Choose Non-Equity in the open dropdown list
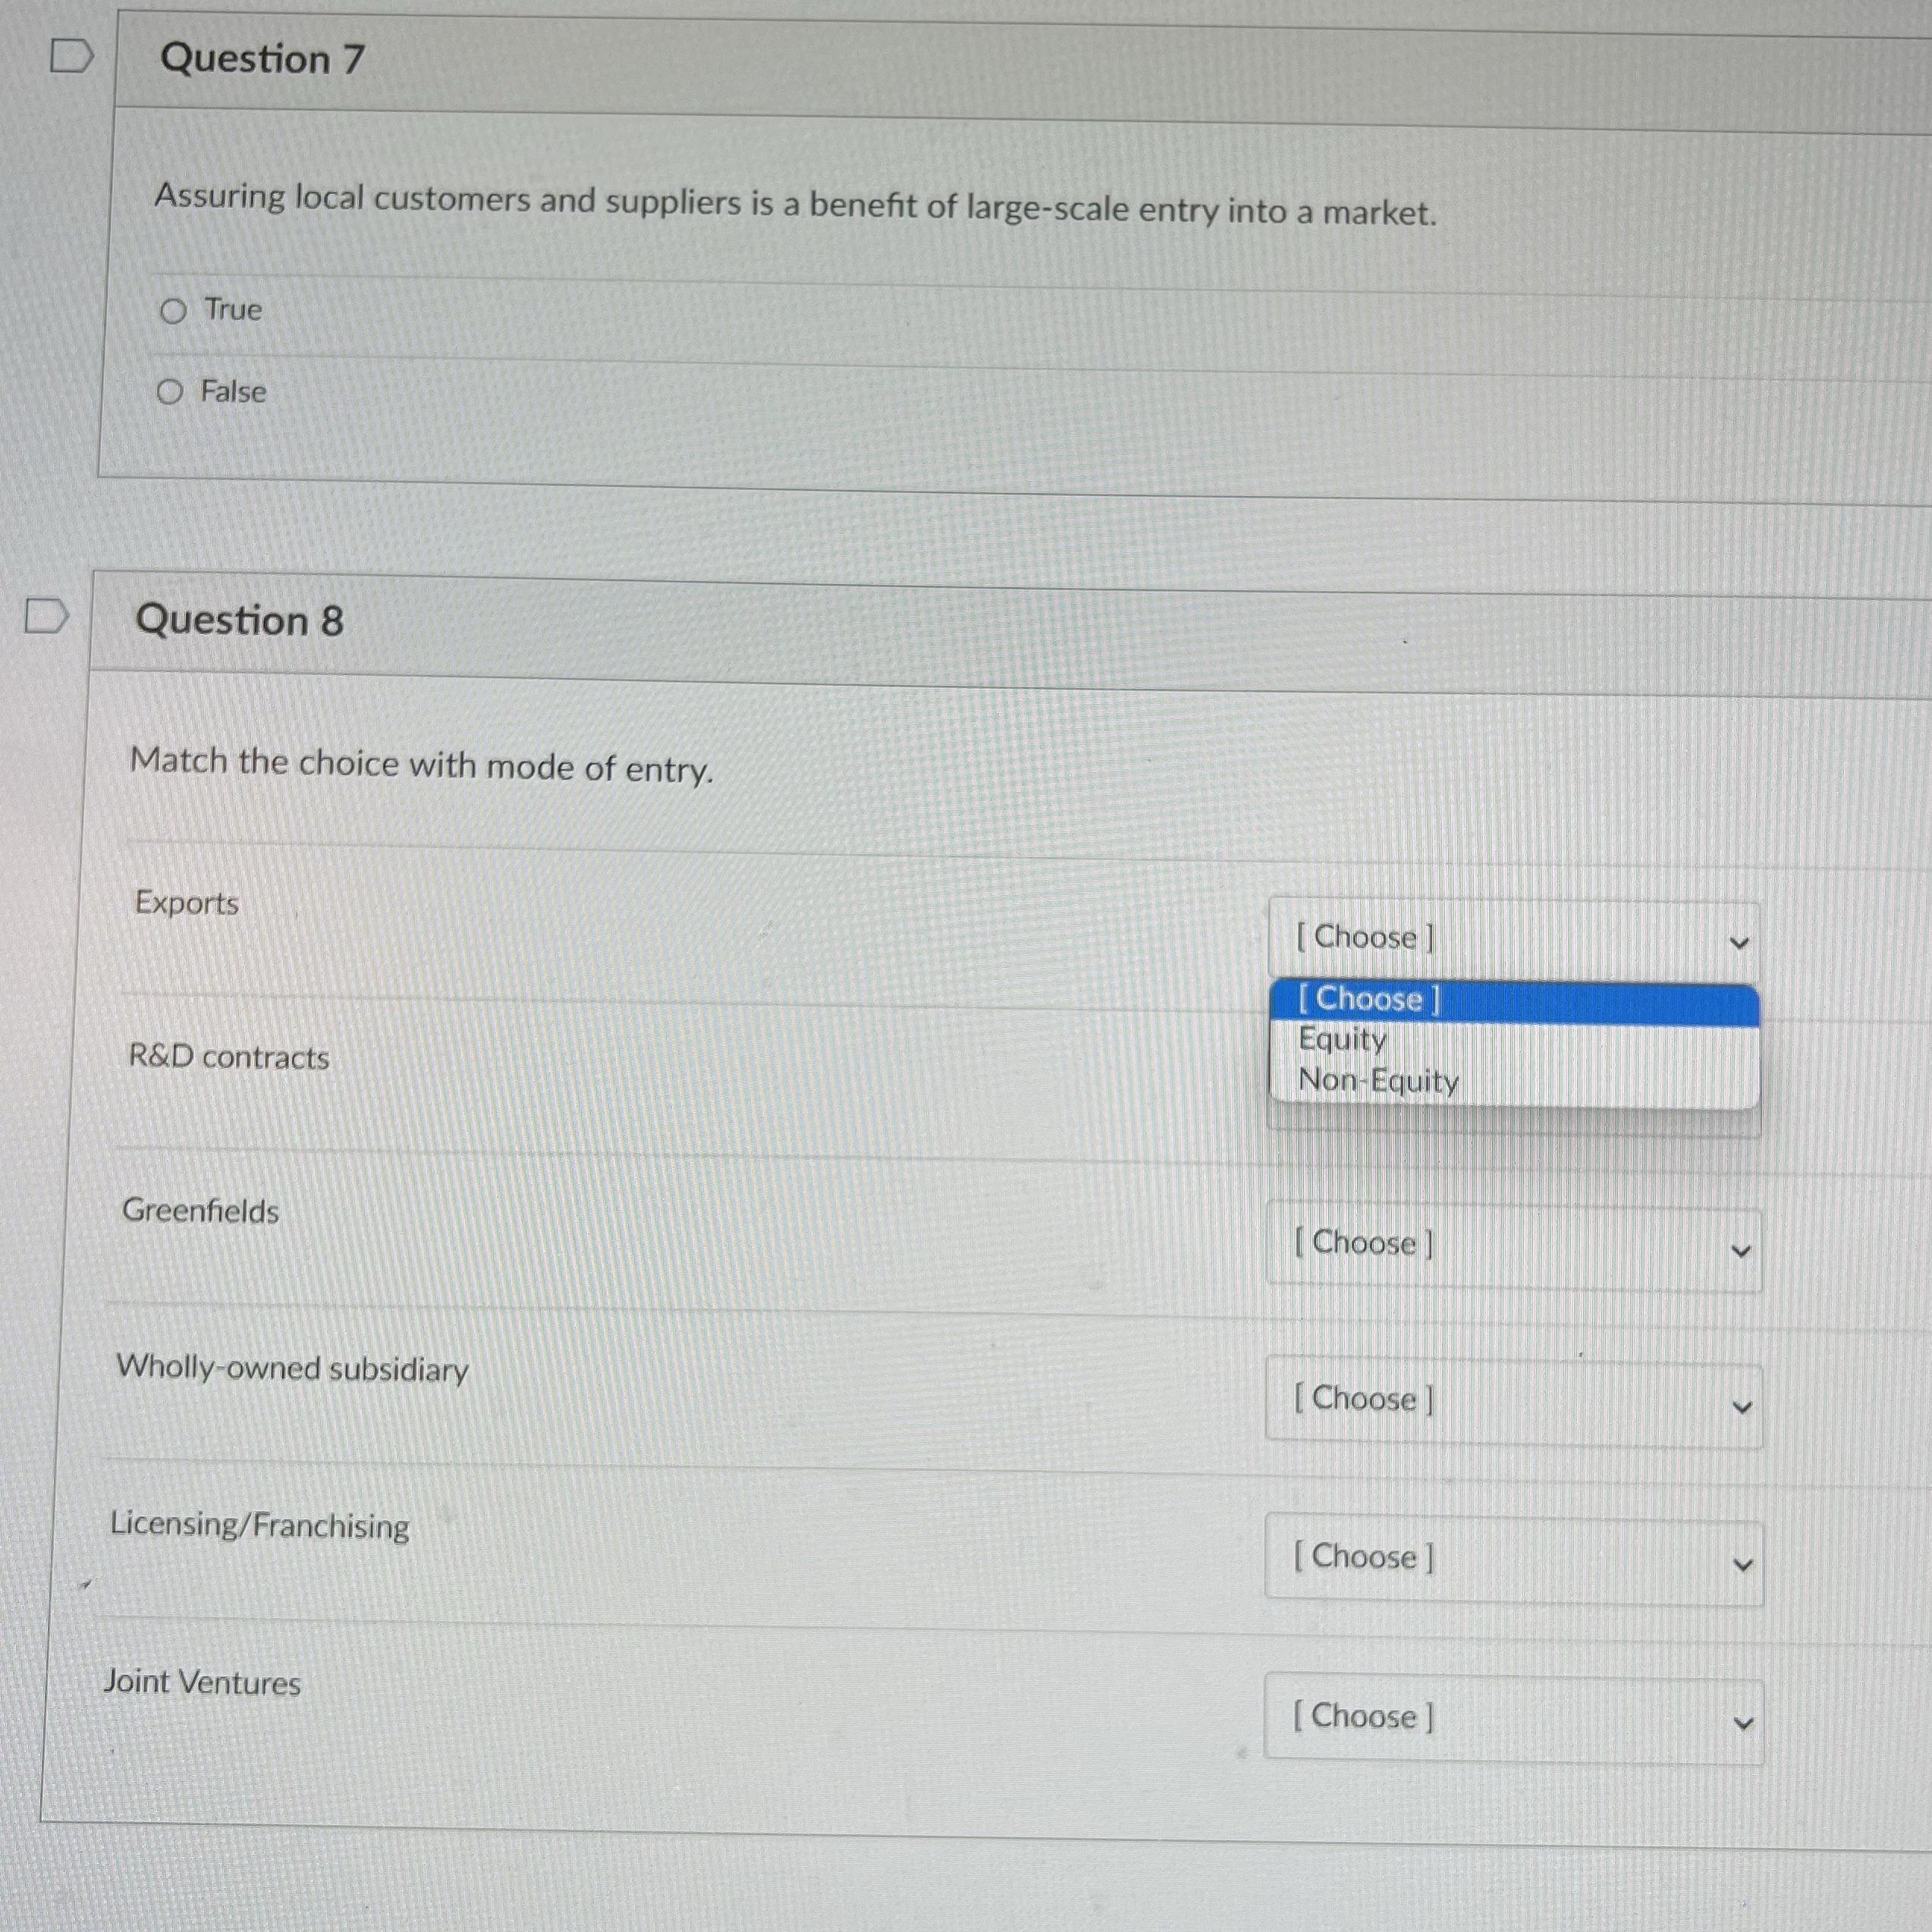The image size is (1932, 1932). [x=1378, y=1081]
